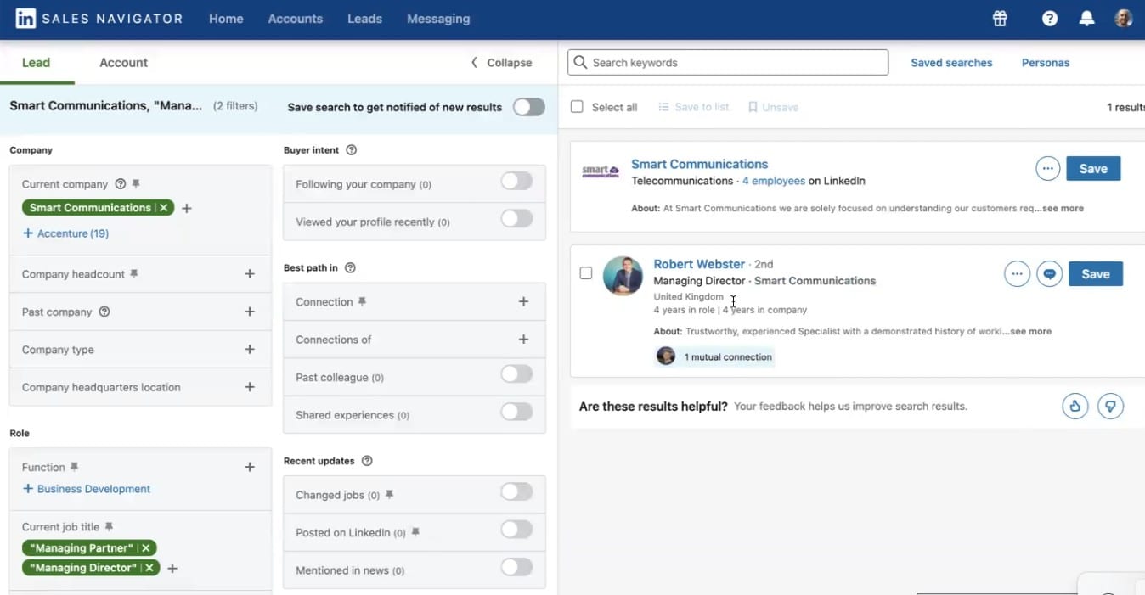Image resolution: width=1145 pixels, height=595 pixels.
Task: Remove the Smart Communications company filter
Action: pos(164,208)
